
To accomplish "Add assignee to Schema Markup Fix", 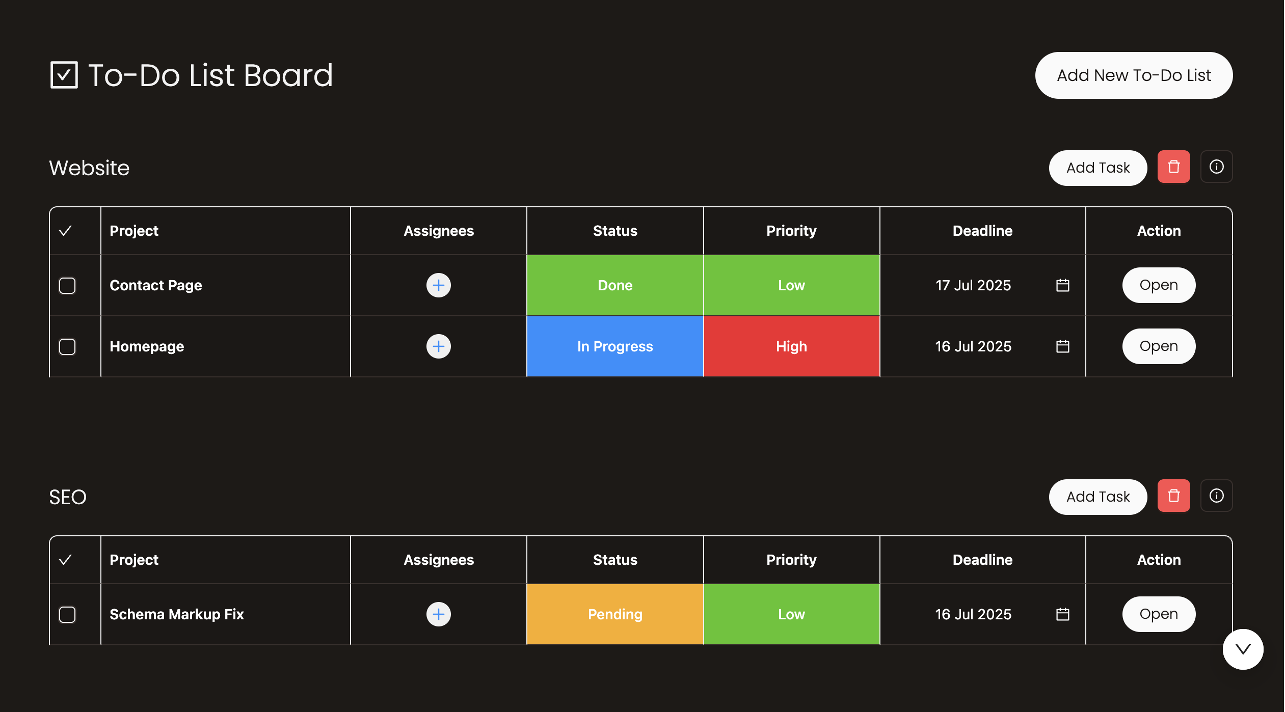I will click(x=438, y=614).
